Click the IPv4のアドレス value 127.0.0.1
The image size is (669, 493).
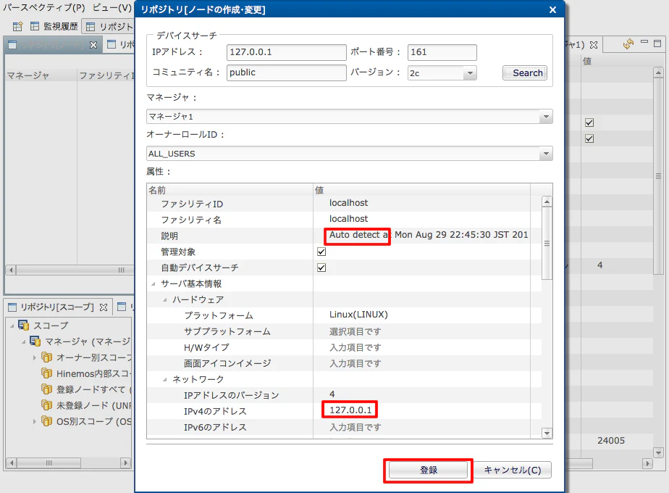point(350,410)
